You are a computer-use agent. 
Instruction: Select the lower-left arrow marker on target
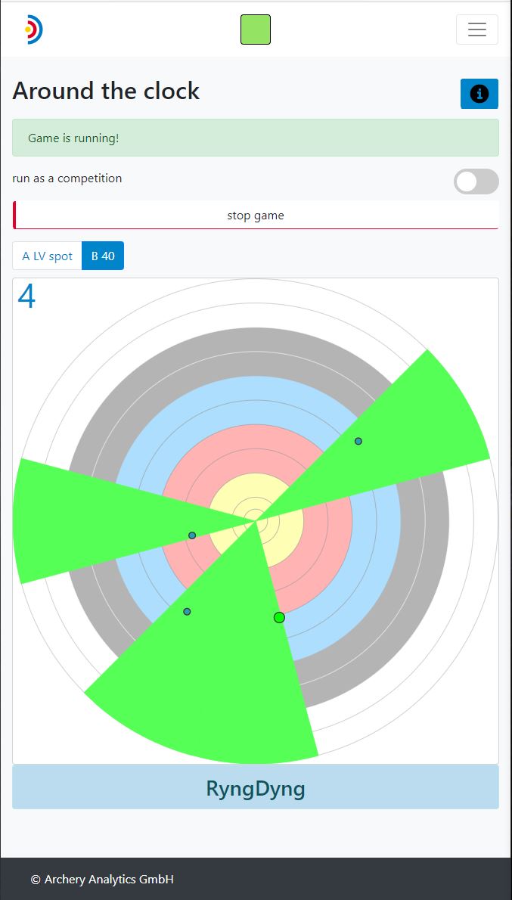pos(187,611)
